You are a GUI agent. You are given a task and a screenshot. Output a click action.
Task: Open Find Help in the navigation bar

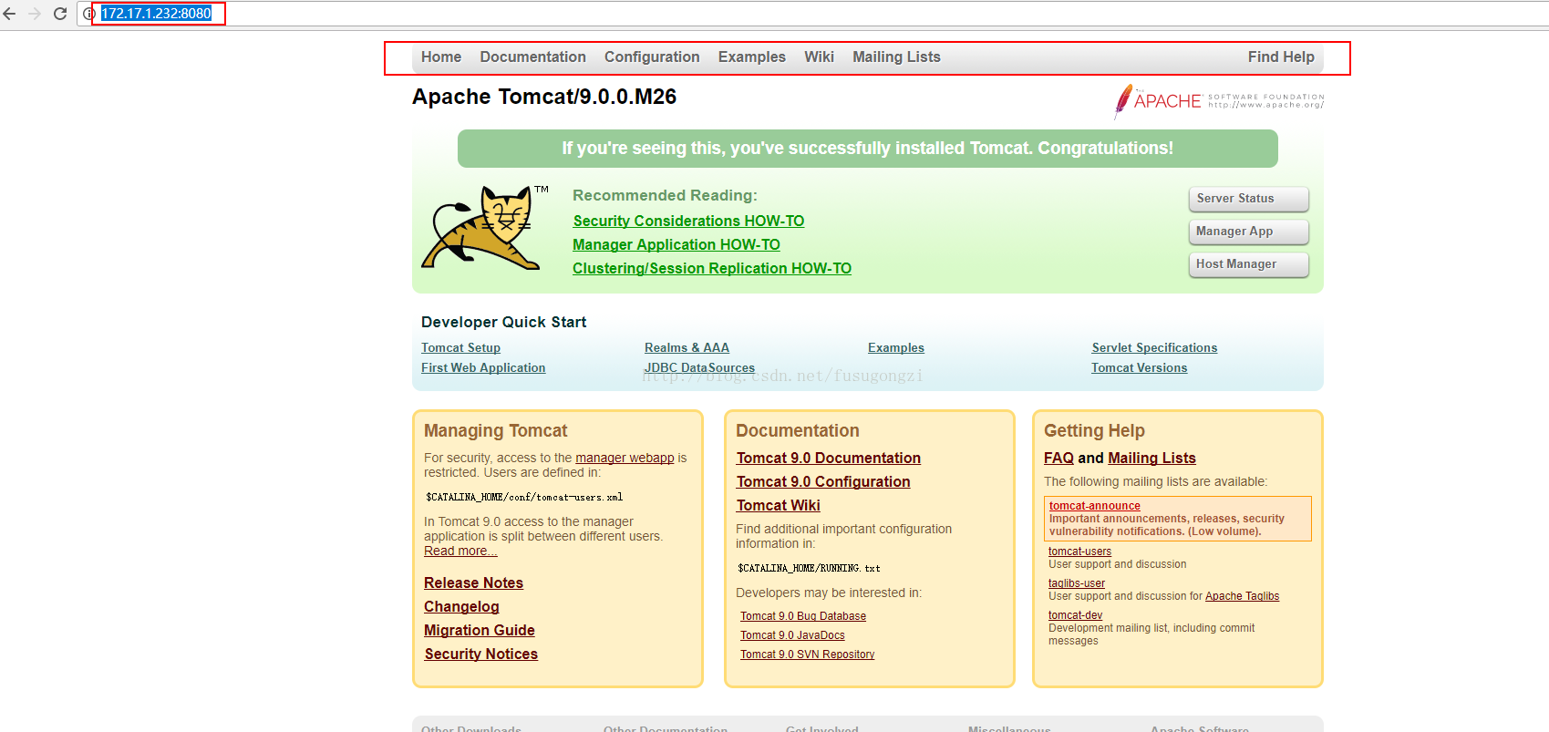1281,57
